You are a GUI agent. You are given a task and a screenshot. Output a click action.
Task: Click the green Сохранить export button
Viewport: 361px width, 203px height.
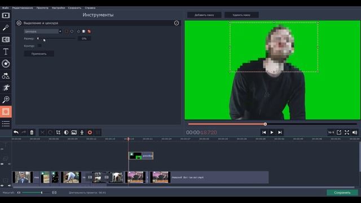[342, 193]
